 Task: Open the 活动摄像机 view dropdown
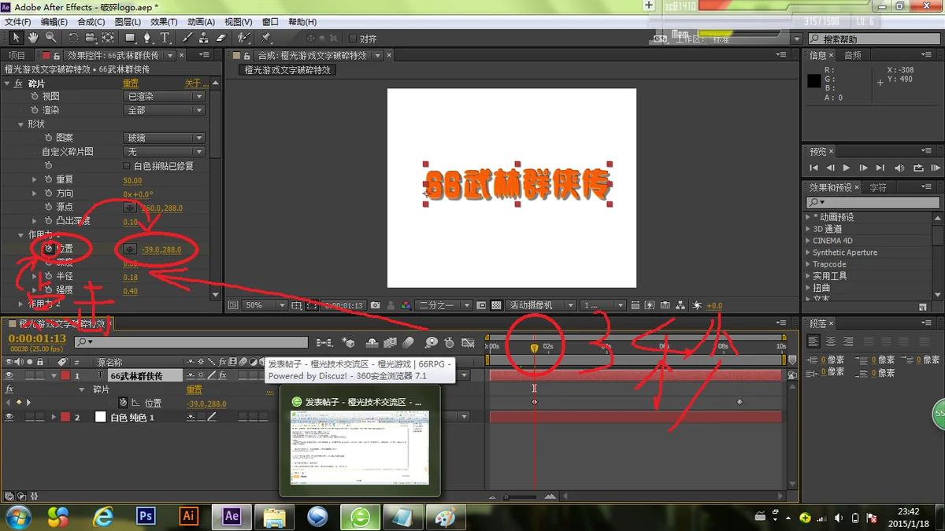[x=540, y=305]
